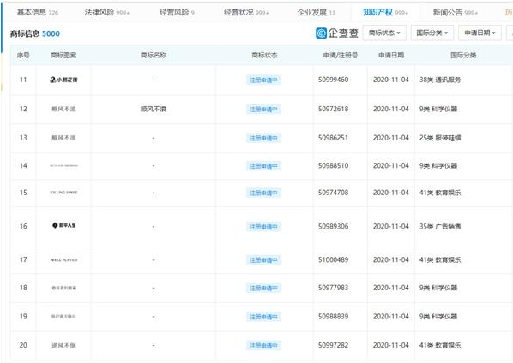Viewport: 513px width, 363px height.
Task: Select the 企业发展 tab
Action: pyautogui.click(x=316, y=12)
